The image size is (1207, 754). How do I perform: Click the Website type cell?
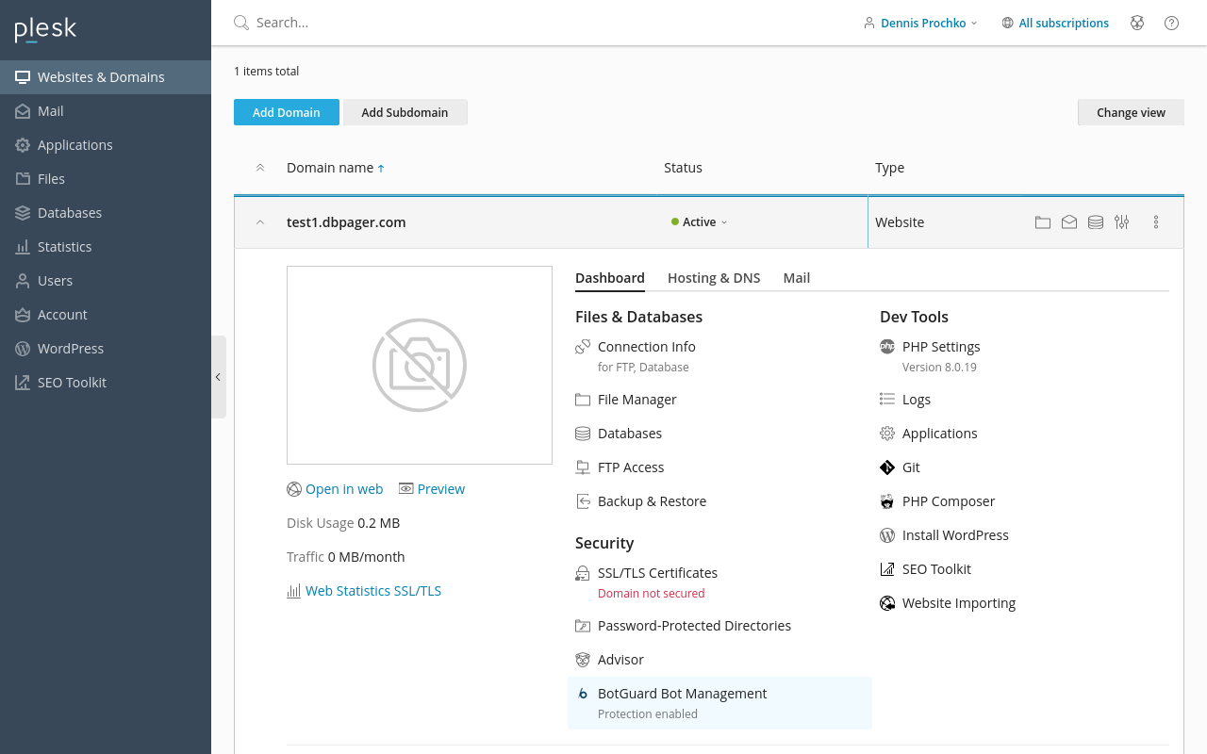pos(900,222)
